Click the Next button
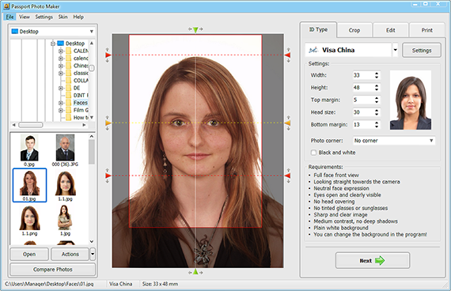 (x=373, y=260)
